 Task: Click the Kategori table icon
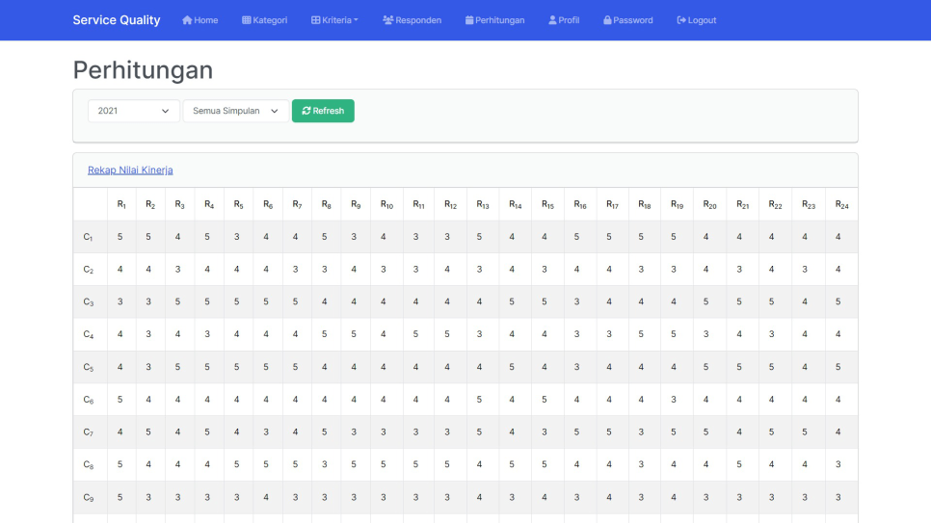pyautogui.click(x=247, y=20)
